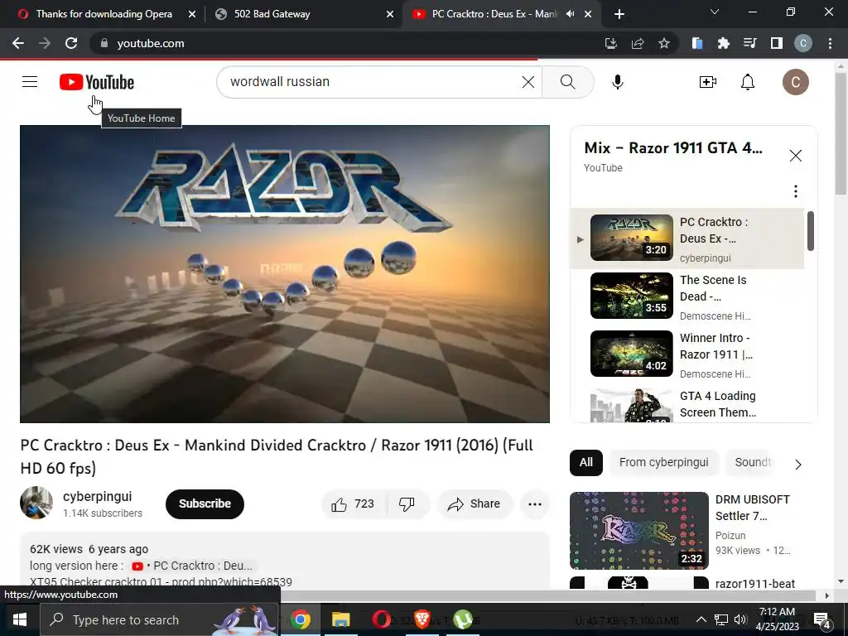The image size is (848, 636).
Task: Click the horizontal scrollbar right arrow
Action: click(826, 595)
